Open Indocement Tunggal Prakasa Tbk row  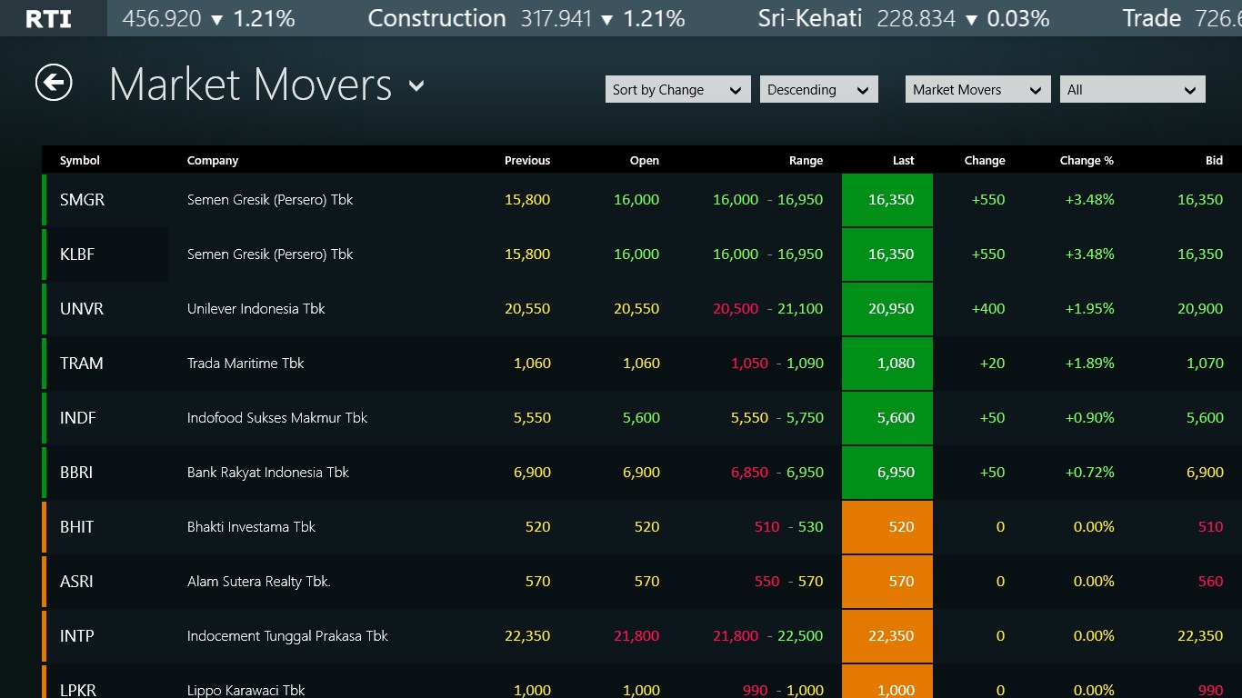287,636
